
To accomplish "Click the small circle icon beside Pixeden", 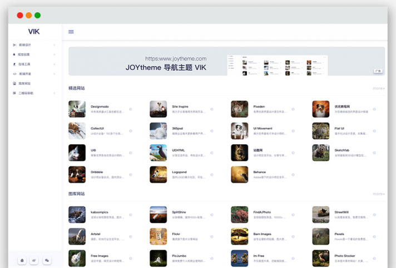I will (x=293, y=109).
